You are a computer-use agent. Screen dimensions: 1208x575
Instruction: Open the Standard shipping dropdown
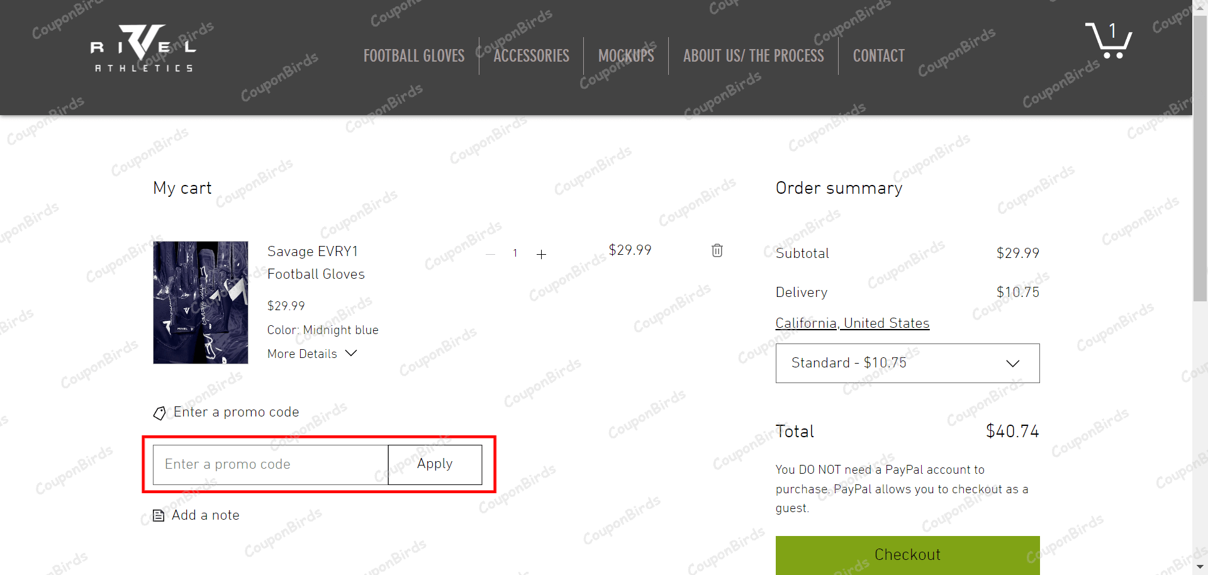[907, 363]
